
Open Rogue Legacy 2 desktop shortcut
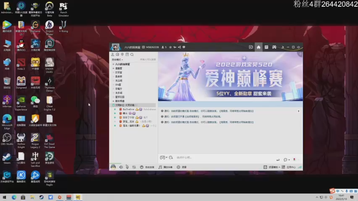coord(35,141)
